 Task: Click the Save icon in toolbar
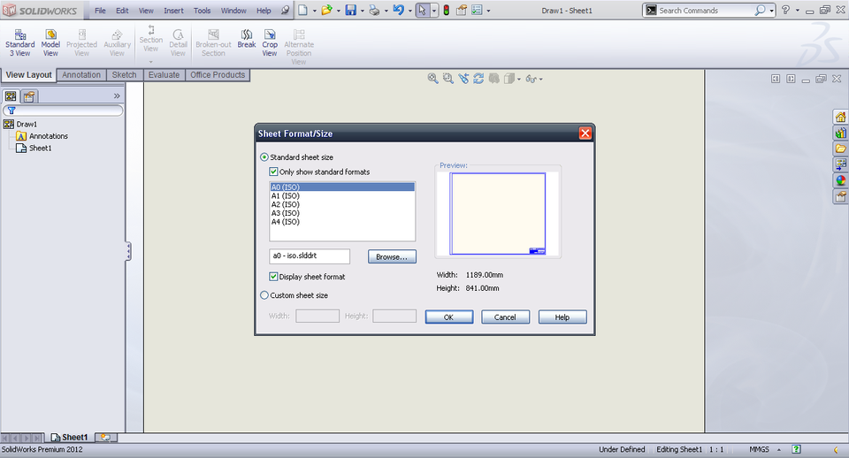(350, 11)
